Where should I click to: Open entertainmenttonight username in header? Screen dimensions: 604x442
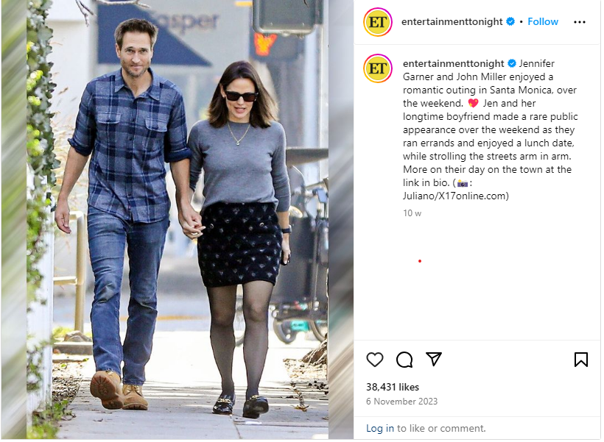[x=452, y=21]
